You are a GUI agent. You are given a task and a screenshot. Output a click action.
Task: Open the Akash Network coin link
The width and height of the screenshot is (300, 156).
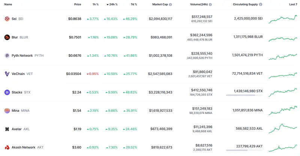pyautogui.click(x=23, y=147)
